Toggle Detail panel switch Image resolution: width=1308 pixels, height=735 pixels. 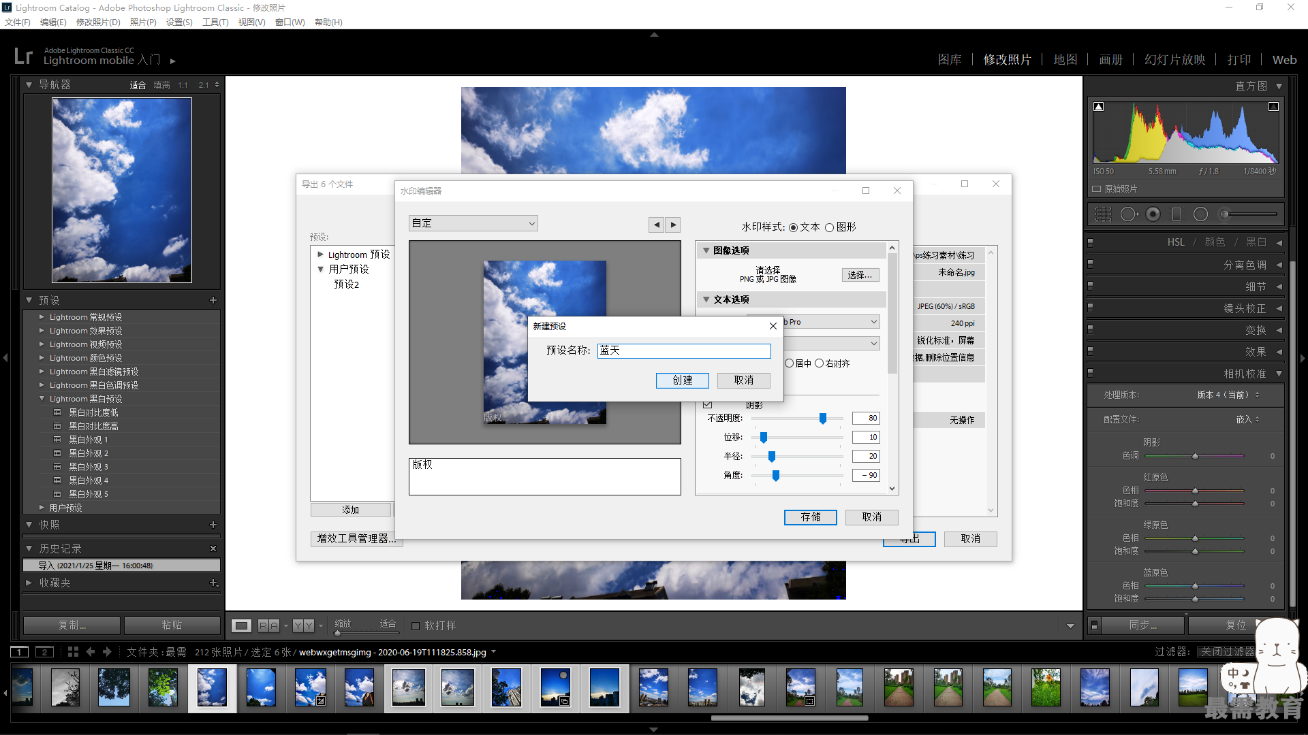[x=1090, y=286]
